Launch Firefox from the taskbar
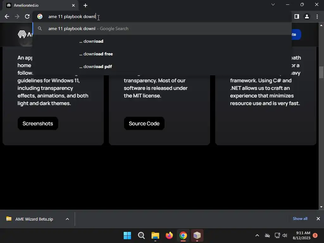This screenshot has height=243, width=324. 169,235
